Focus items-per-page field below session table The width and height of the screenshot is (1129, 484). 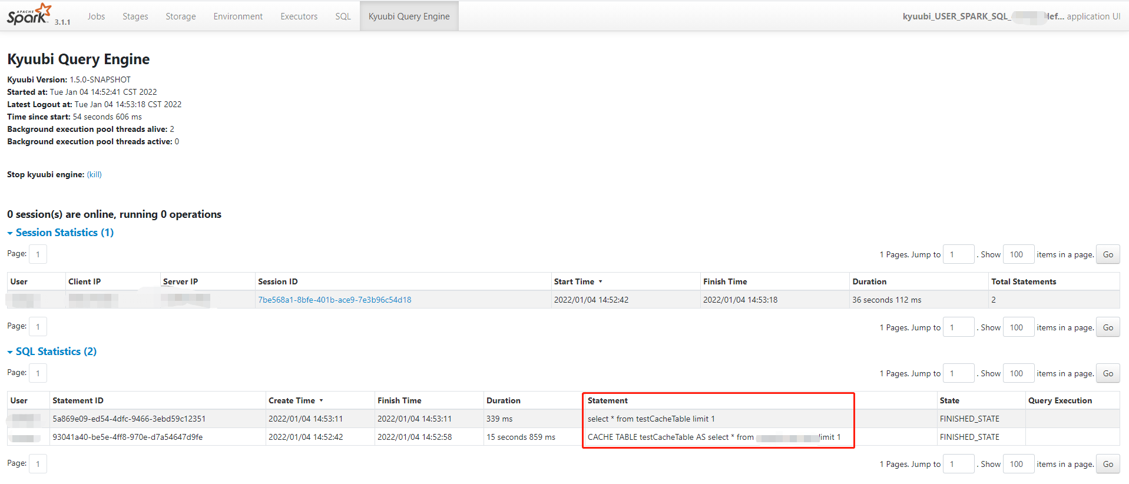[x=1018, y=327]
